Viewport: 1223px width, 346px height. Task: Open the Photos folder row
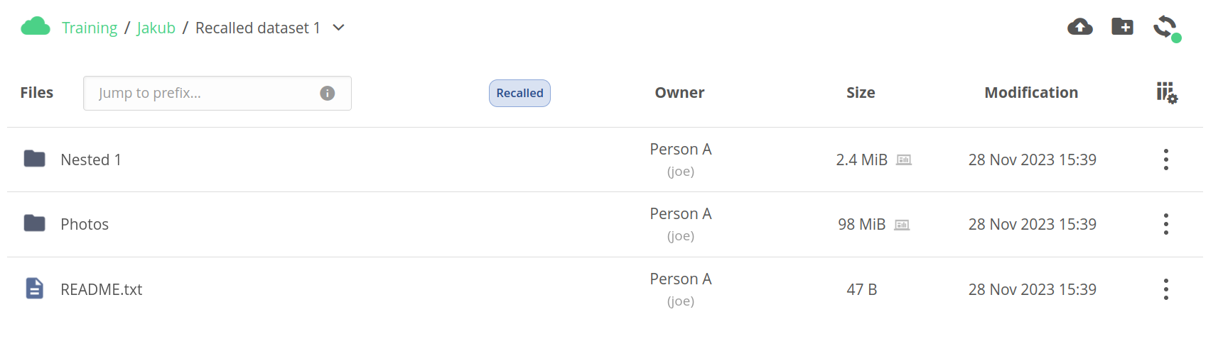[605, 224]
